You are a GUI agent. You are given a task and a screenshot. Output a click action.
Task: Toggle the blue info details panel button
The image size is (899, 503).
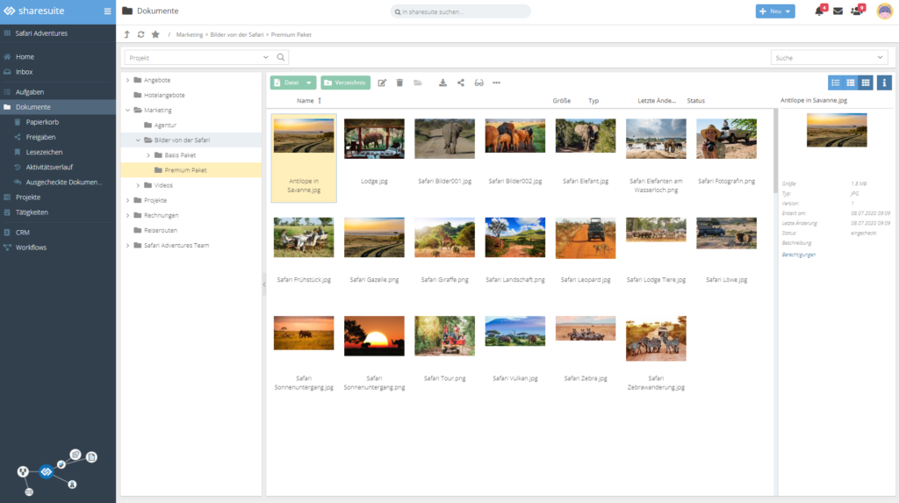click(x=884, y=83)
